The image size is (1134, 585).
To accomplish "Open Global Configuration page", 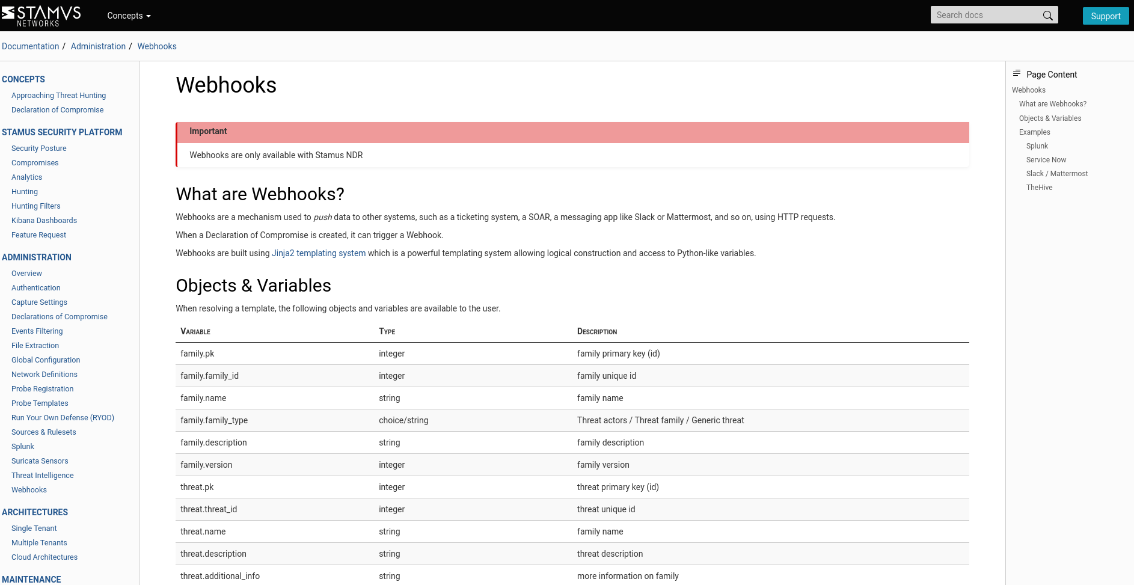I will (x=46, y=360).
